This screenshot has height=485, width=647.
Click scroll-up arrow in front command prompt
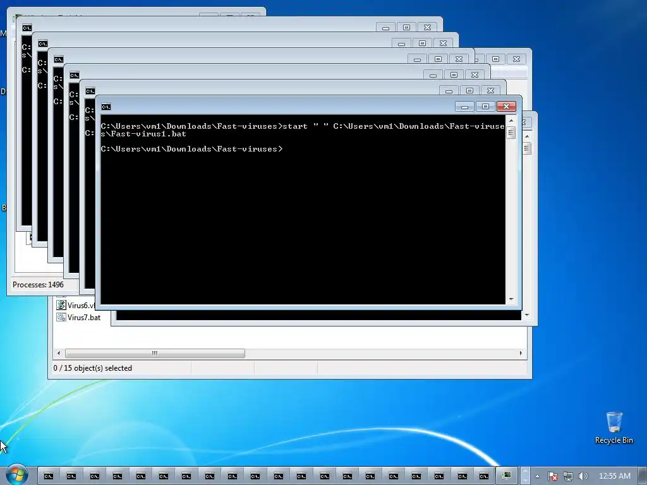[511, 121]
